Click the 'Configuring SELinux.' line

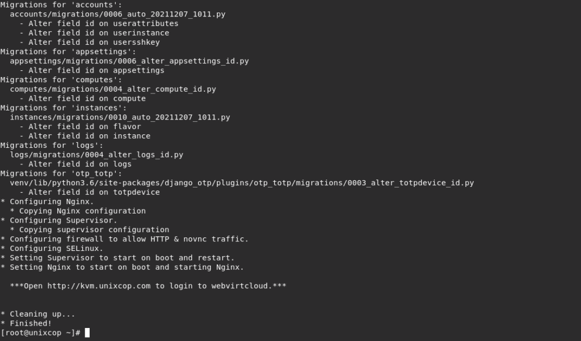(52, 248)
